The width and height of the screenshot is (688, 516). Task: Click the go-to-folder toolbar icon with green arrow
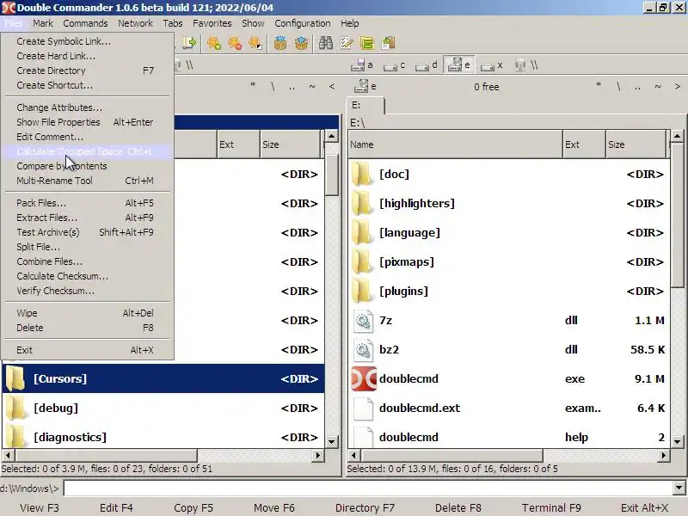click(x=189, y=43)
